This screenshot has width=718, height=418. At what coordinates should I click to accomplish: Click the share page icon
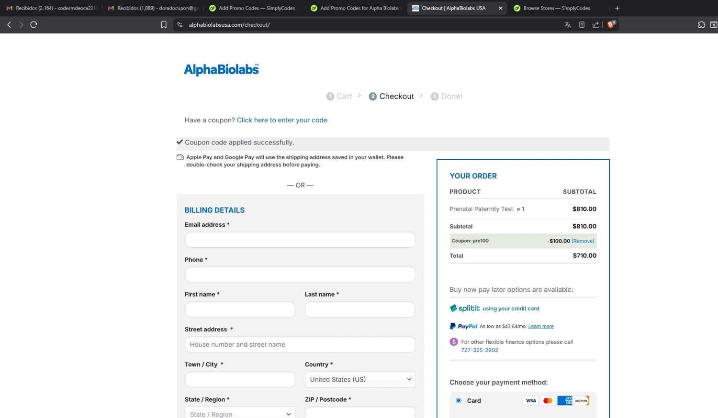coord(595,25)
